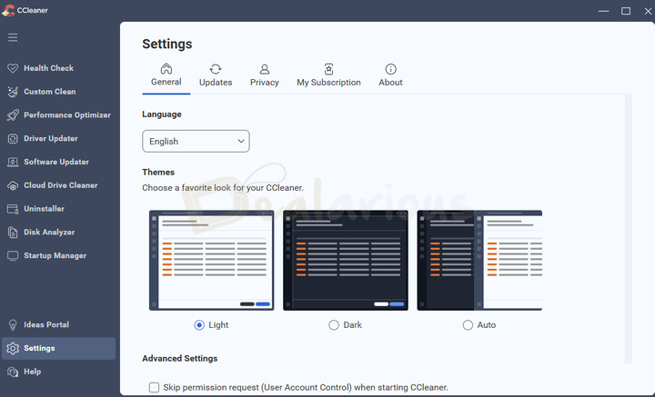Choose the Auto theme option
The image size is (655, 397).
click(468, 325)
